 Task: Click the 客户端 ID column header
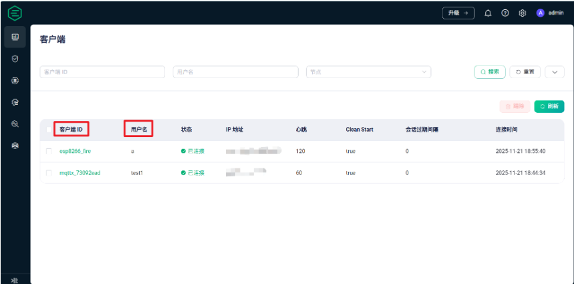pos(71,130)
